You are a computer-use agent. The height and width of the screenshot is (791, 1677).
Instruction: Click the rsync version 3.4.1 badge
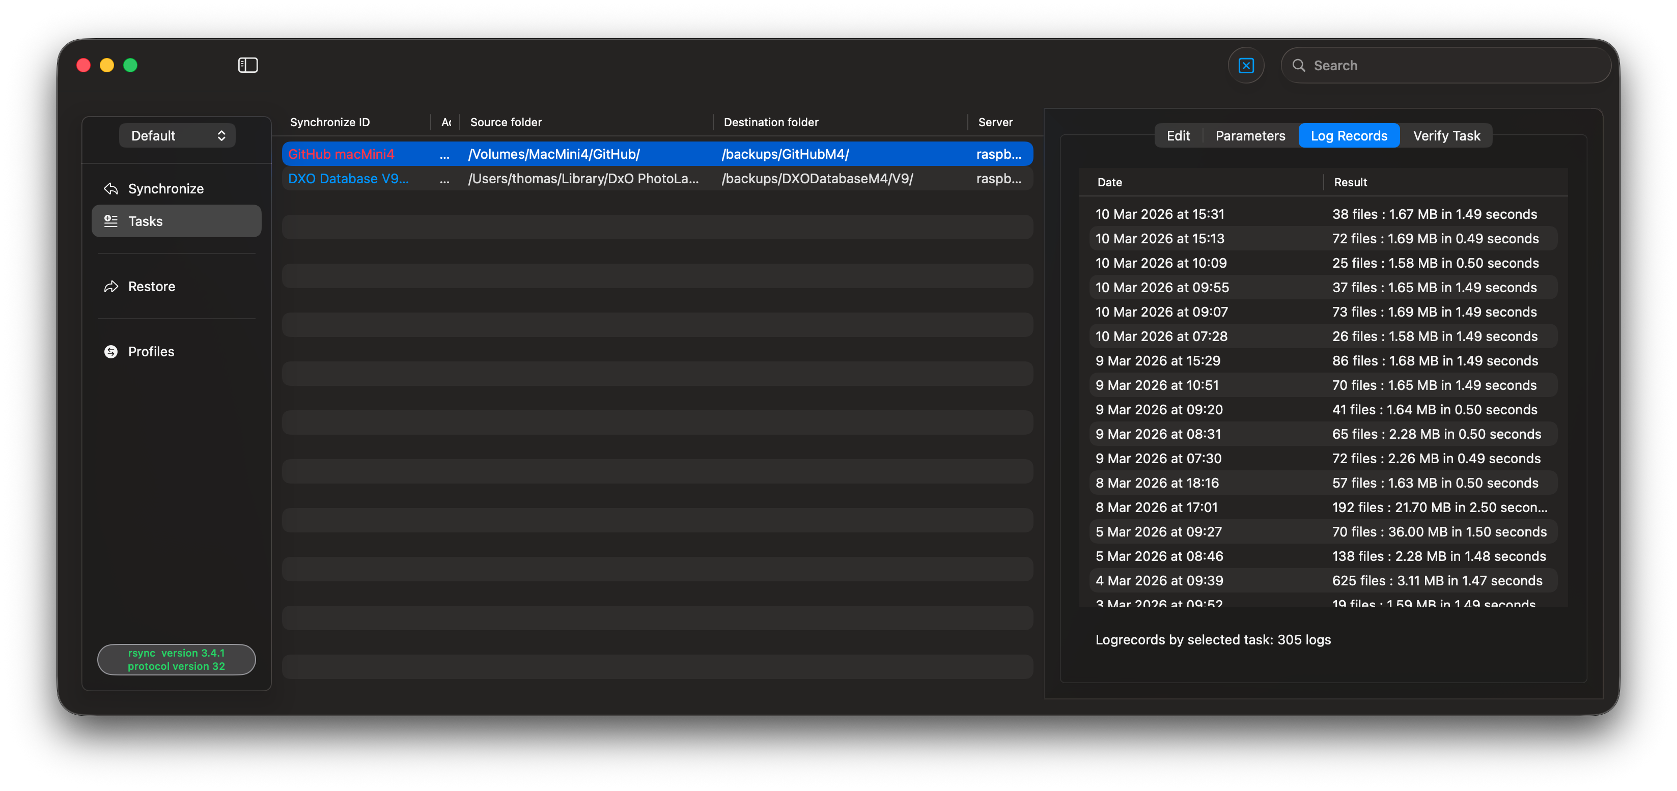pos(177,660)
